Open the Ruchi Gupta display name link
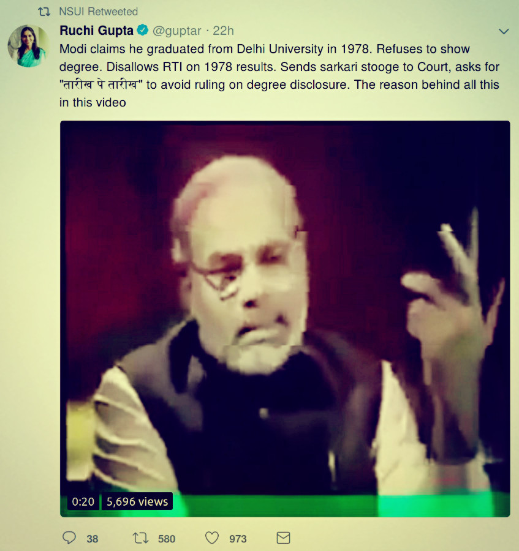The height and width of the screenshot is (551, 519). pos(96,31)
